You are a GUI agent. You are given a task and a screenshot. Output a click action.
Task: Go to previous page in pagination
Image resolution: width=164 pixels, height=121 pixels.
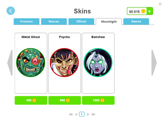pyautogui.click(x=76, y=114)
